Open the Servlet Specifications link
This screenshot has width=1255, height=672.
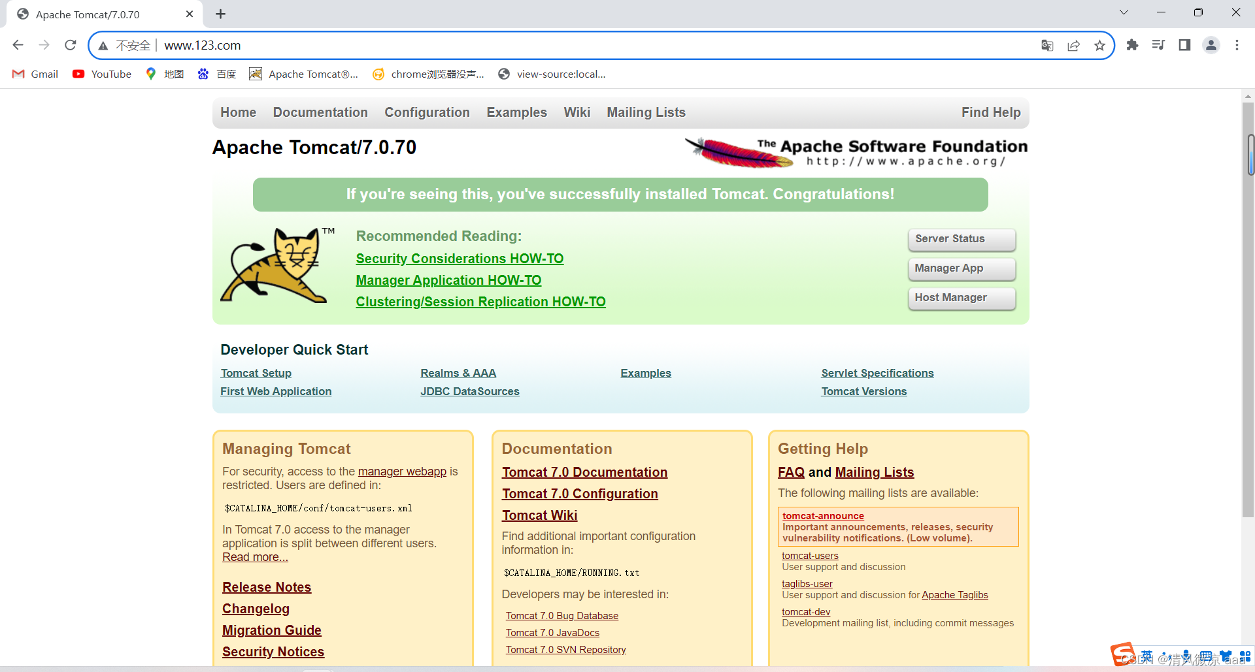tap(877, 373)
